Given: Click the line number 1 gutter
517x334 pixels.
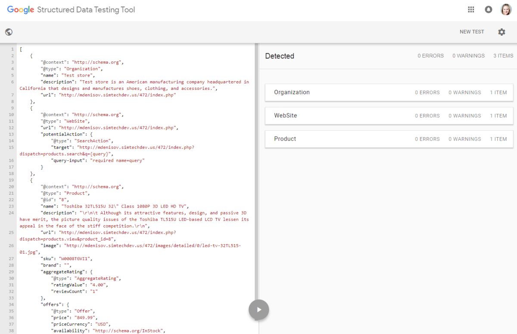Looking at the screenshot, I should click(12, 49).
